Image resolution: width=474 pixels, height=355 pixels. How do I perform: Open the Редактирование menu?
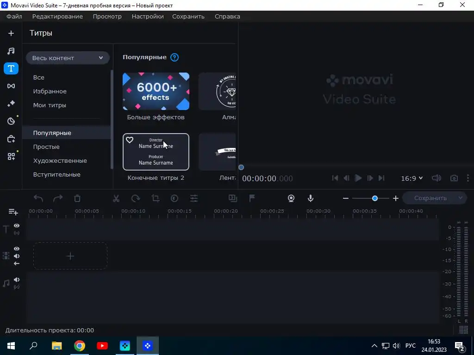pos(57,17)
